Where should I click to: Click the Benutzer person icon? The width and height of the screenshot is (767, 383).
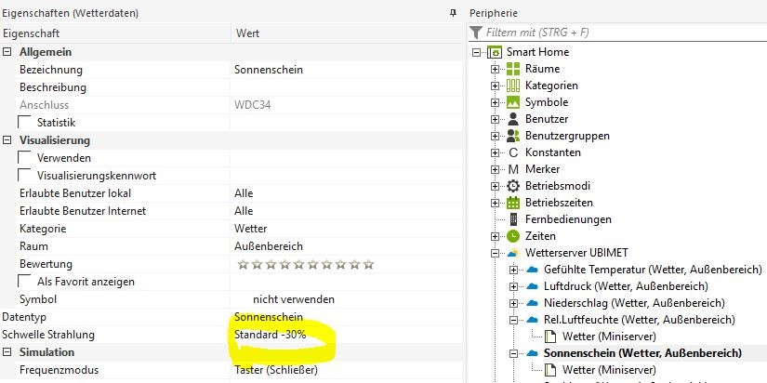click(513, 119)
